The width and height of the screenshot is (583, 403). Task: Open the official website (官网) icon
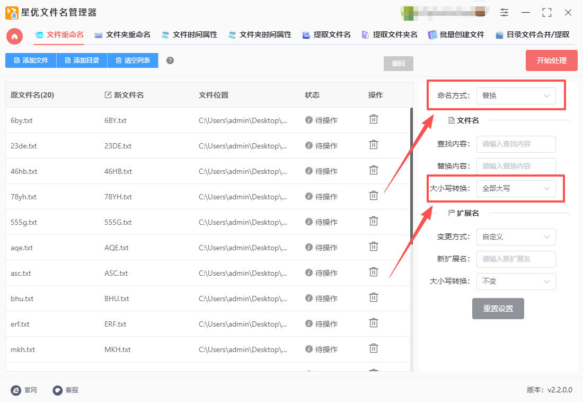click(x=16, y=390)
